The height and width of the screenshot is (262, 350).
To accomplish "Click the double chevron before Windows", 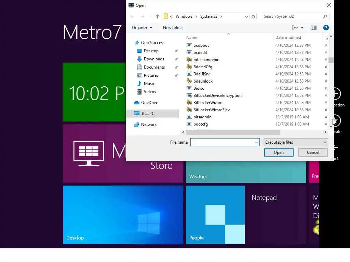I will 172,16.
